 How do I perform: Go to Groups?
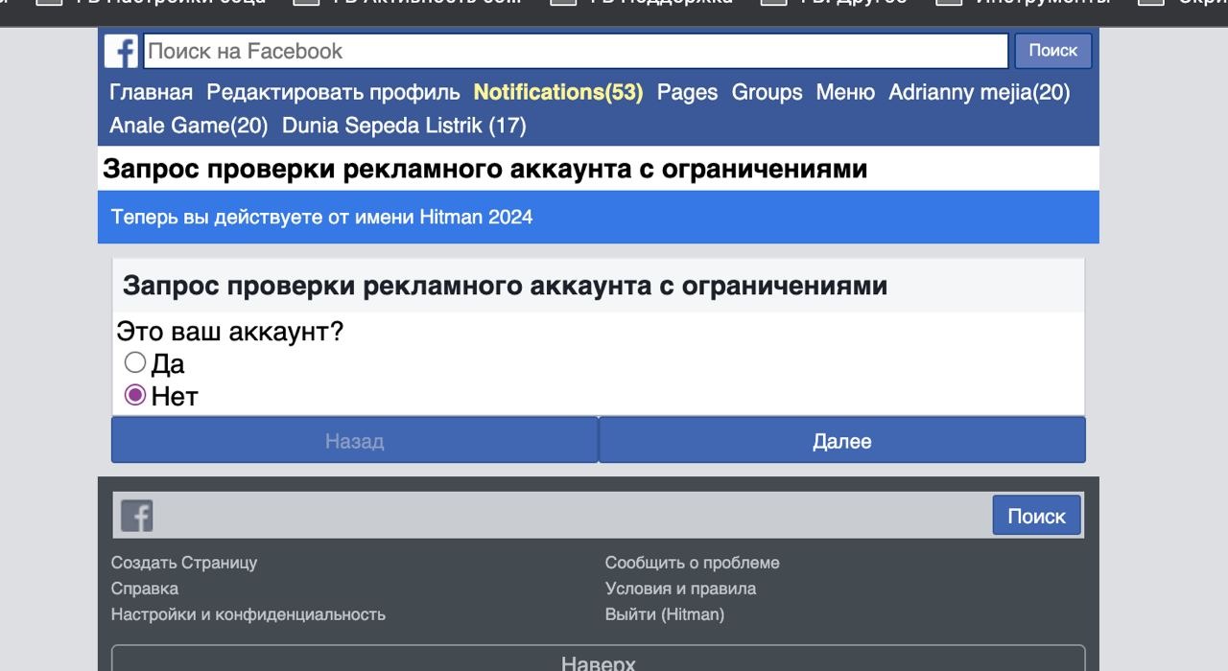(767, 92)
